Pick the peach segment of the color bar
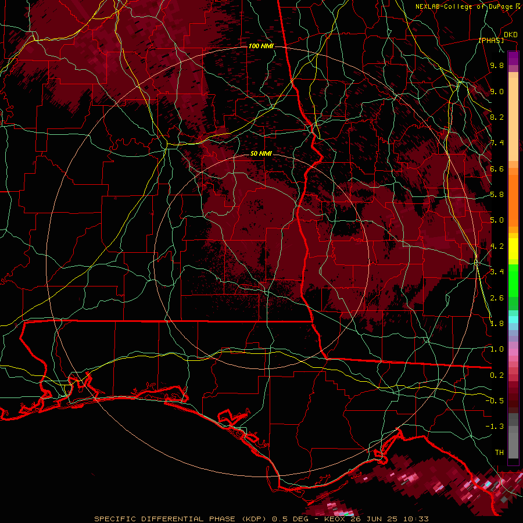Screen dimensions: 523x523 pos(513,120)
